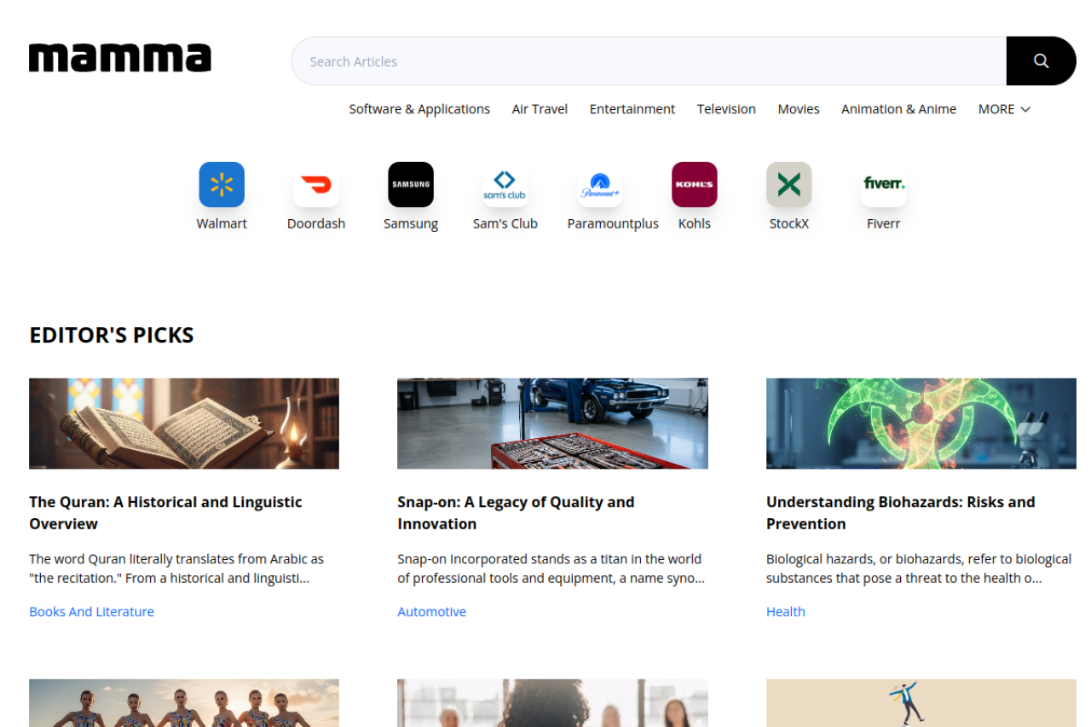Open the Animation & Anime category
The image size is (1091, 727).
click(898, 109)
